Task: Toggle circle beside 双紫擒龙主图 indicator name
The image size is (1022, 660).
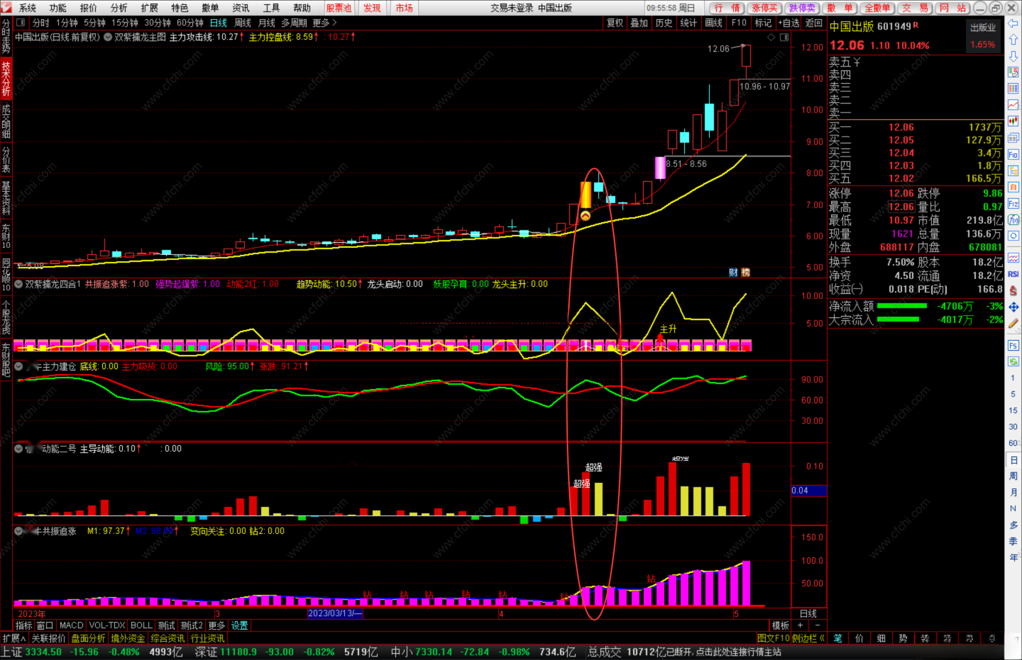Action: pos(108,37)
